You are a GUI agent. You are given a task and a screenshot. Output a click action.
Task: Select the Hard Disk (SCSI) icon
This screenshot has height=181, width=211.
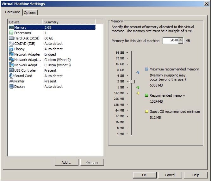tap(11, 38)
